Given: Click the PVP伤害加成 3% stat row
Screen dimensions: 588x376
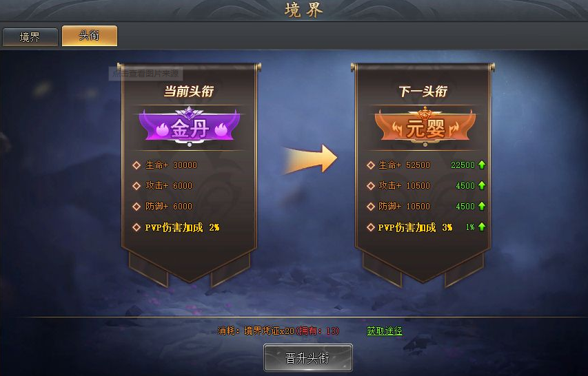Looking at the screenshot, I should point(410,227).
